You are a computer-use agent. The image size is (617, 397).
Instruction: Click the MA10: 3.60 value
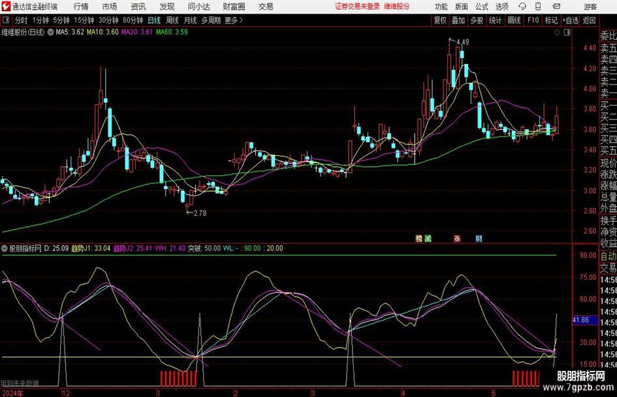point(103,32)
